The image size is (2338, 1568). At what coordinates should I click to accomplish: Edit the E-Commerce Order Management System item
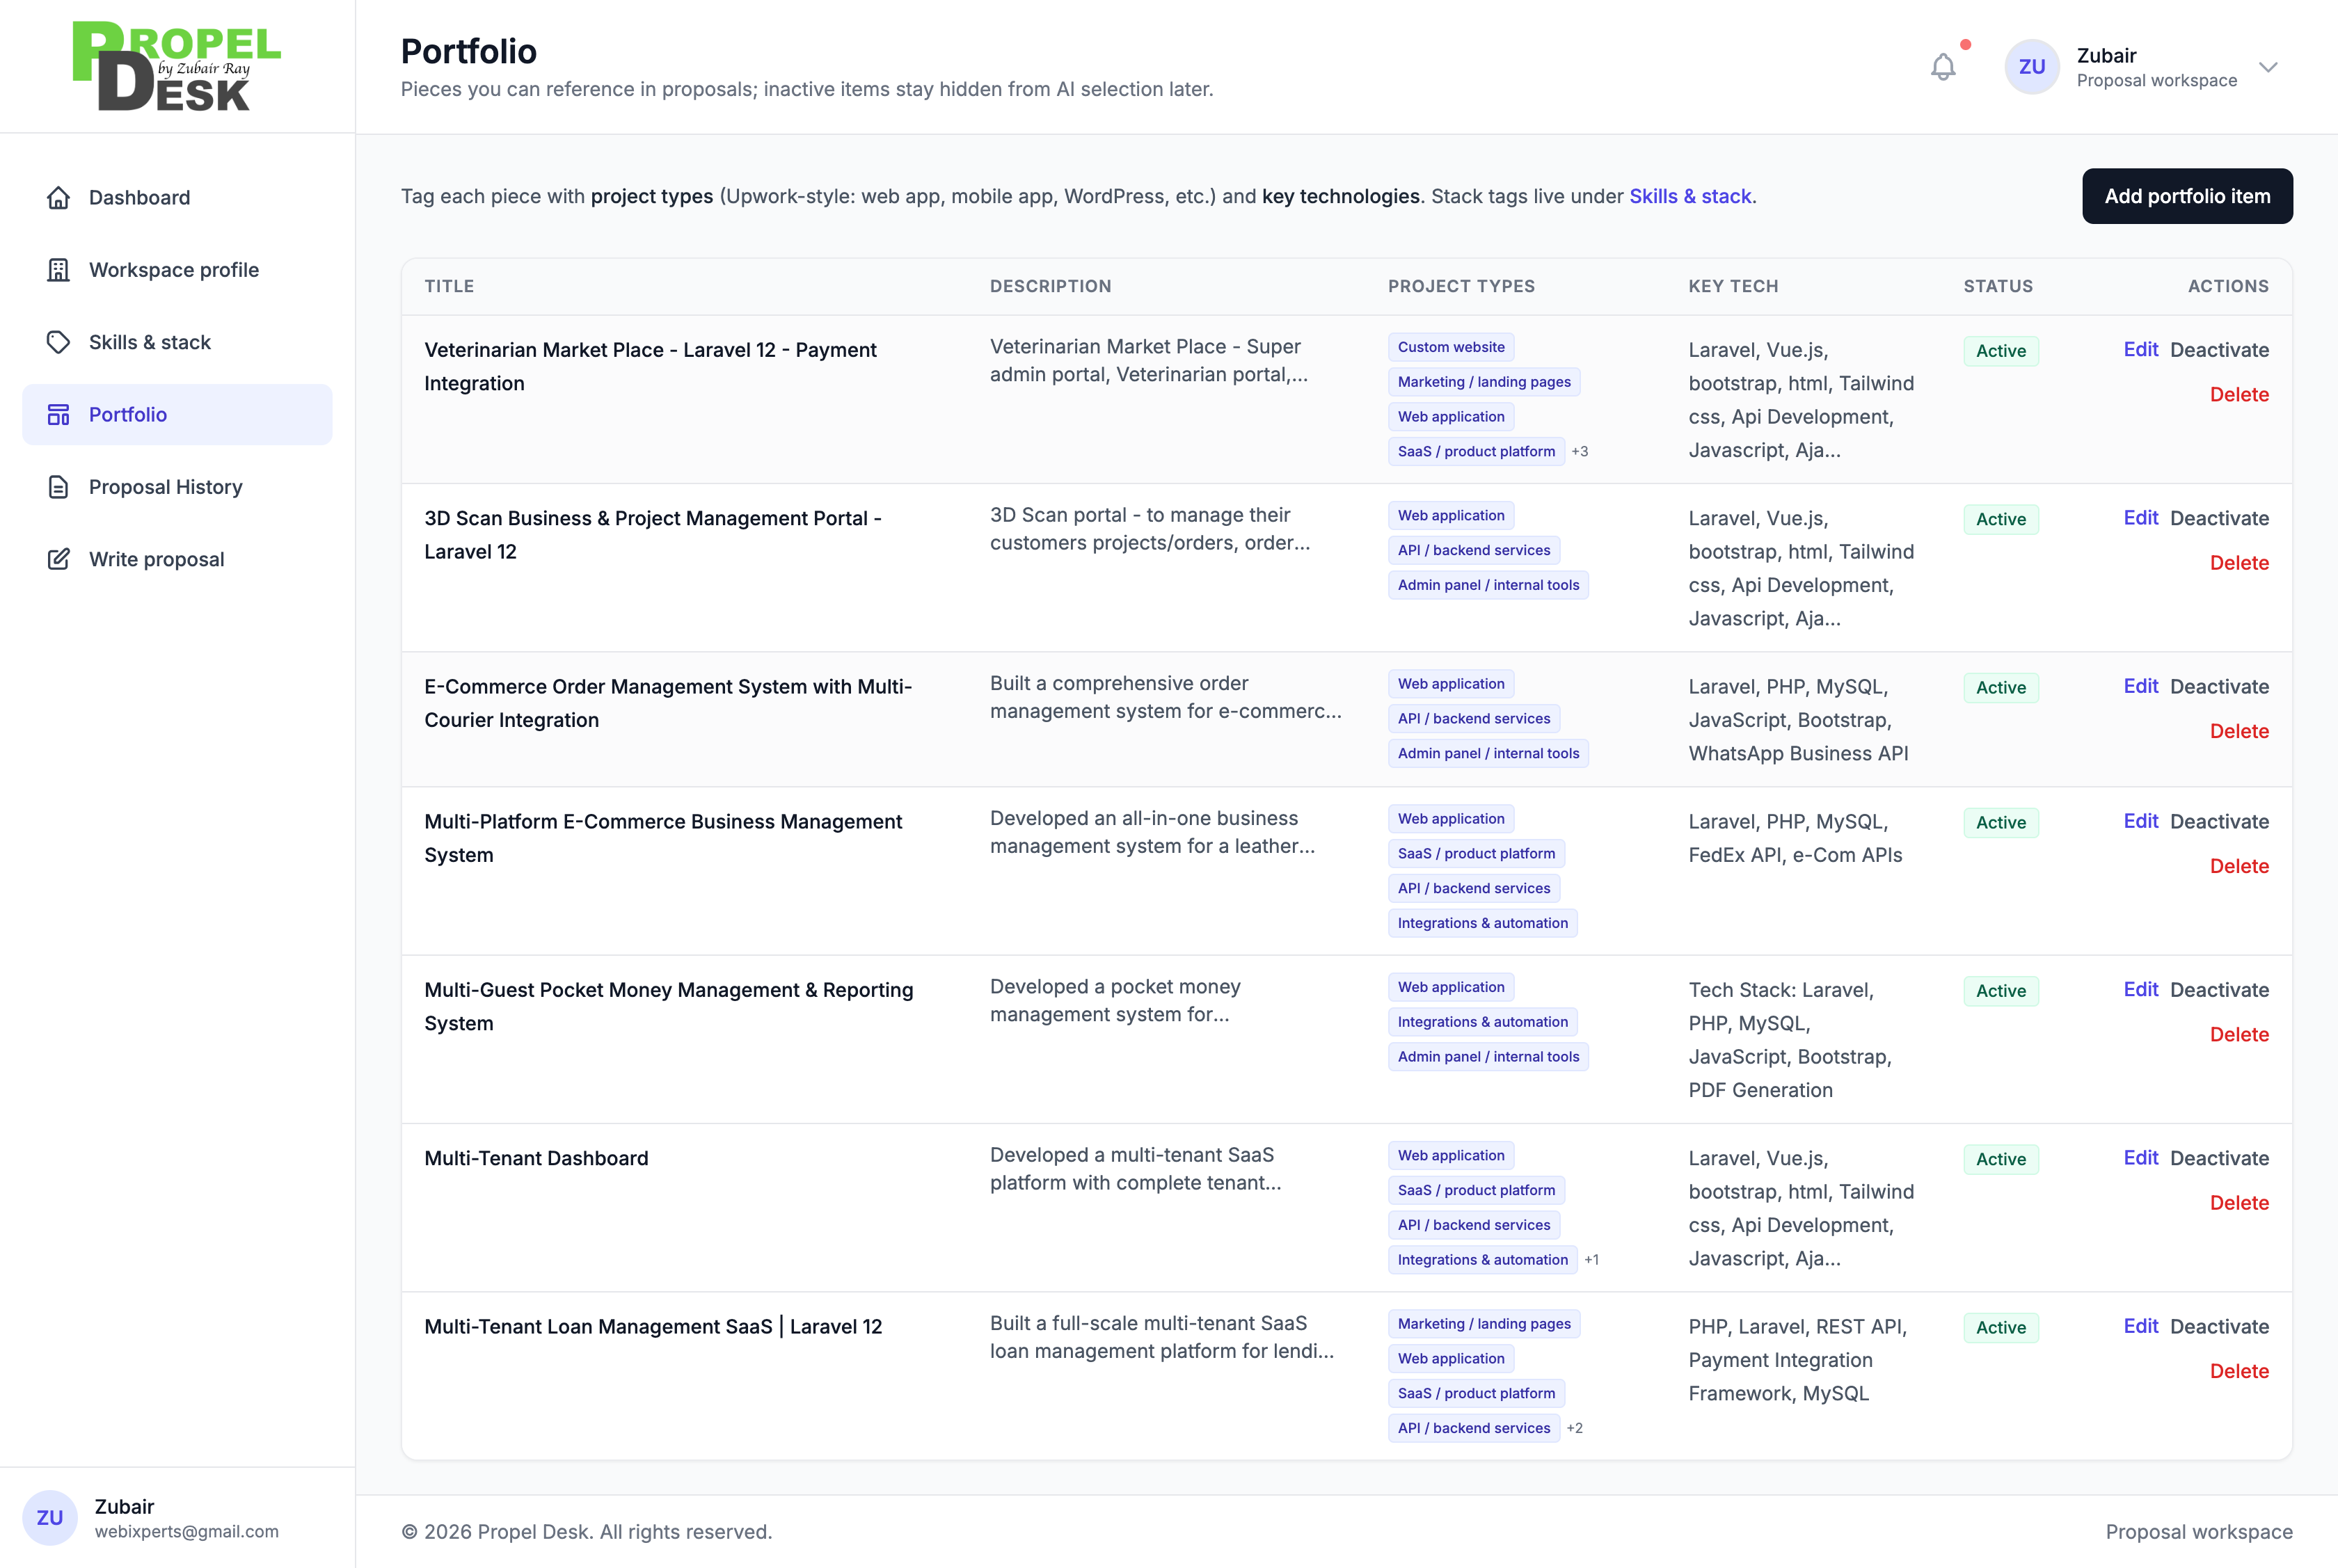pos(2140,686)
